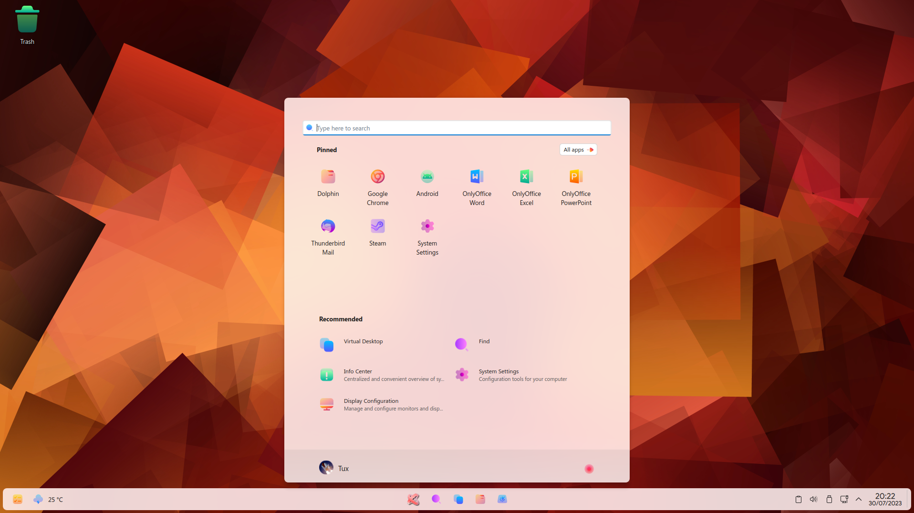This screenshot has width=914, height=513.
Task: Click the All apps button
Action: (x=578, y=150)
